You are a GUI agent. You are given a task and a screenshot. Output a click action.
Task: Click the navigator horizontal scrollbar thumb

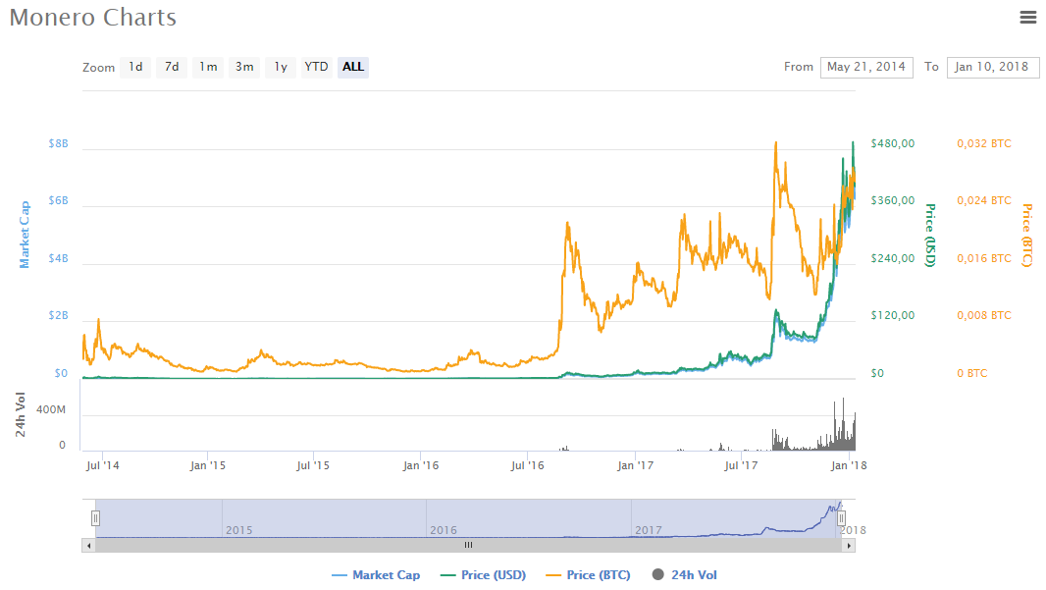(x=468, y=545)
